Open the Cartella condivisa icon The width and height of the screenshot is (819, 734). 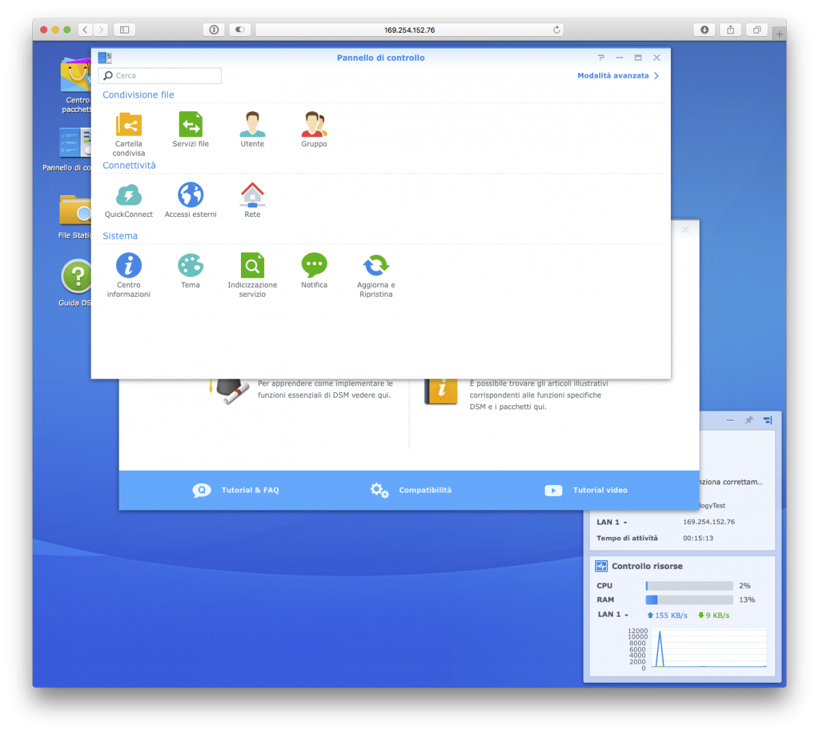tap(128, 126)
